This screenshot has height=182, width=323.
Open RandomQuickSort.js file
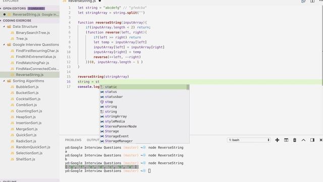33,147
